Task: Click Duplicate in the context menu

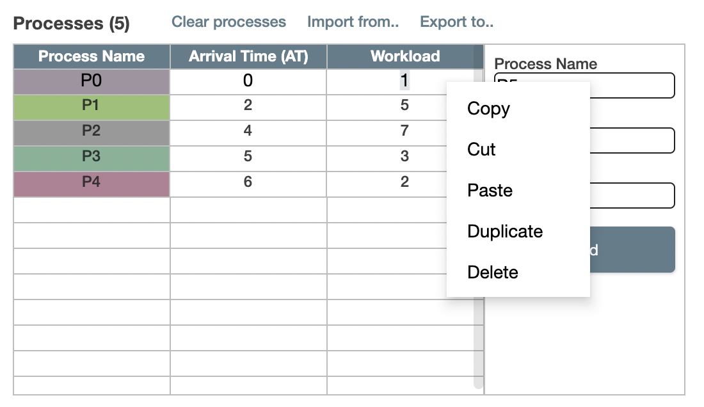Action: pyautogui.click(x=505, y=231)
